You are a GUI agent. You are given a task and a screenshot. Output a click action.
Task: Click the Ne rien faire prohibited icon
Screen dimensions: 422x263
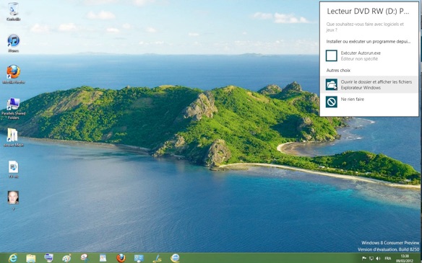[x=331, y=102]
